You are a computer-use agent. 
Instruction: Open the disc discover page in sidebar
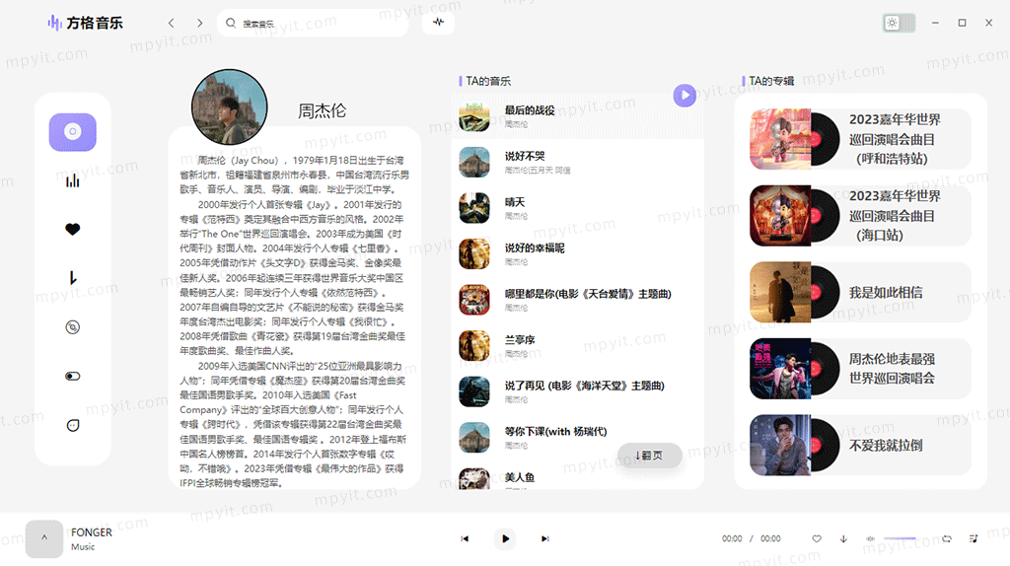(73, 132)
